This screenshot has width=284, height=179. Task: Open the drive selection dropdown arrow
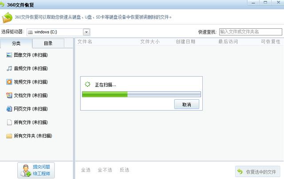[87, 32]
